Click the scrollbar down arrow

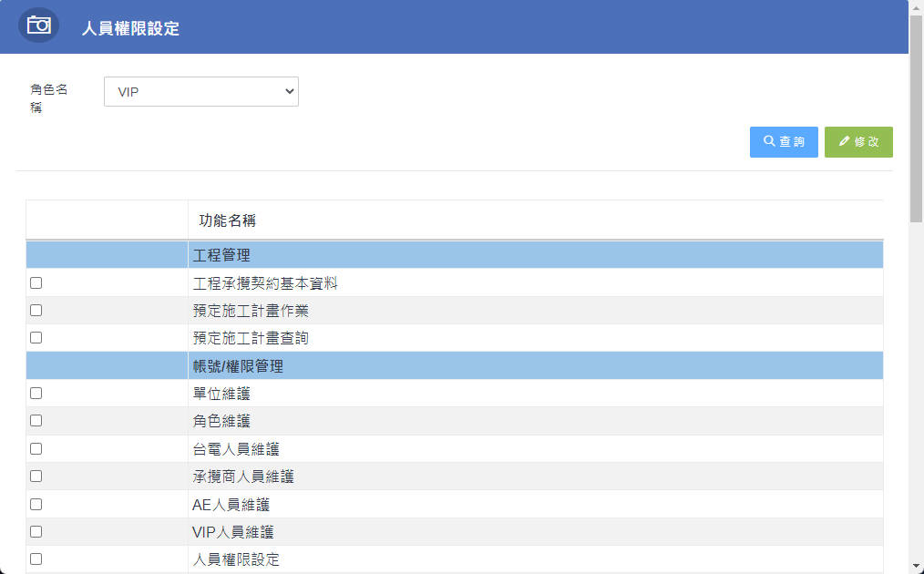pos(916,568)
